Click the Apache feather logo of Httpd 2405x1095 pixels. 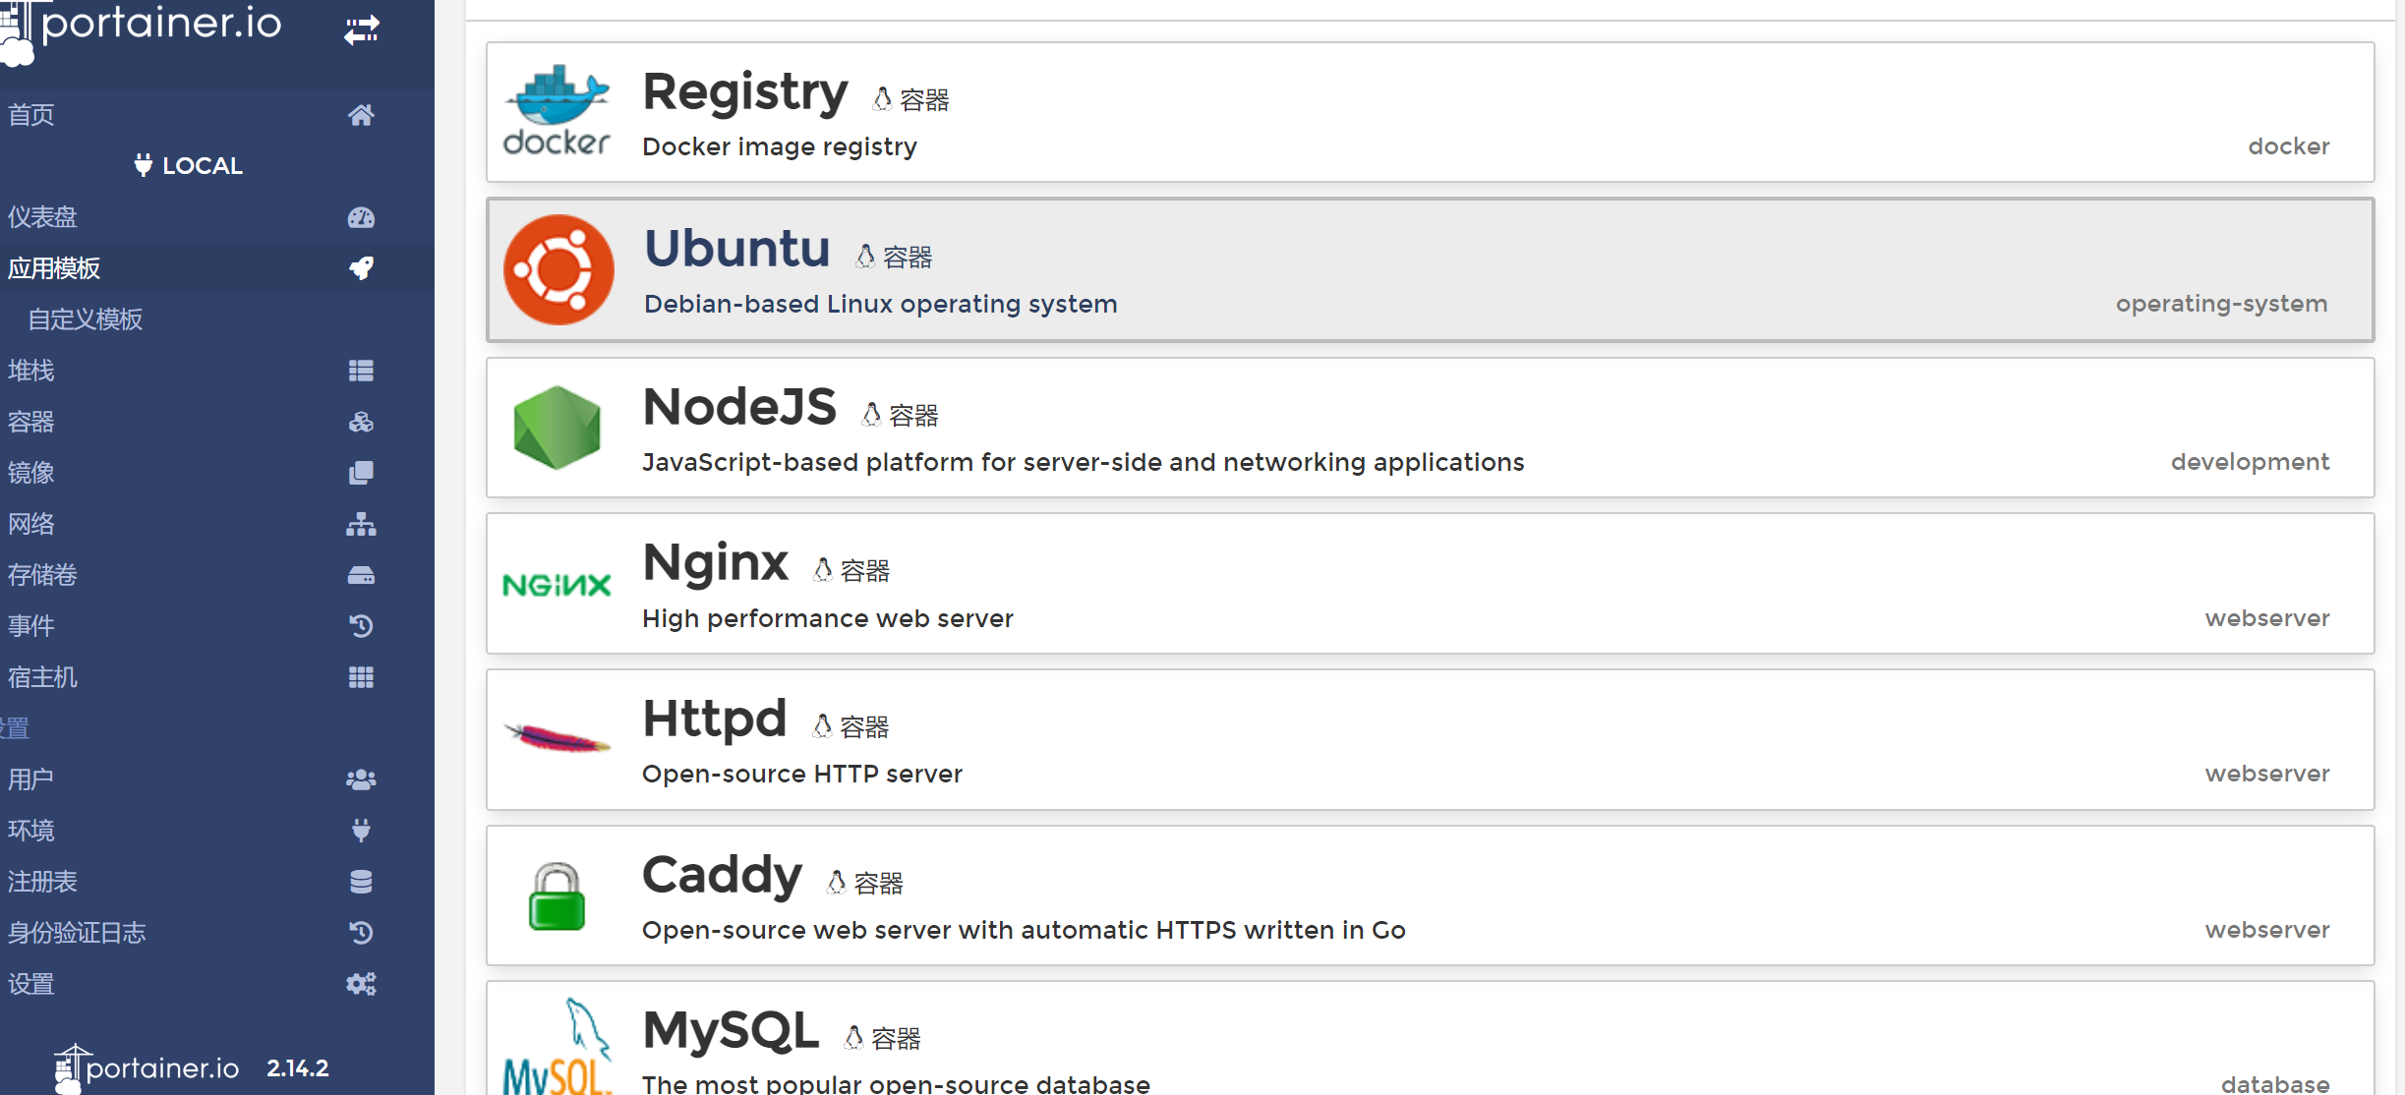click(557, 737)
